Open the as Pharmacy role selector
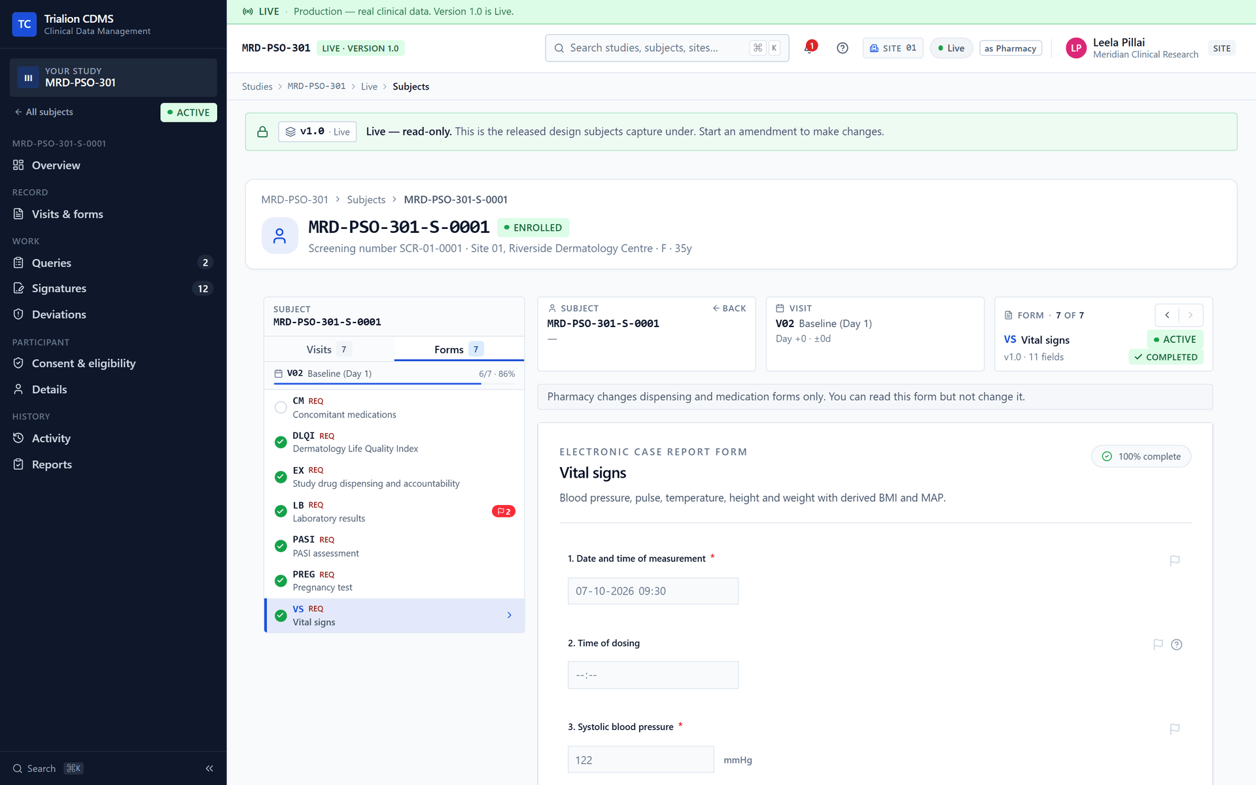The image size is (1256, 785). 1010,48
